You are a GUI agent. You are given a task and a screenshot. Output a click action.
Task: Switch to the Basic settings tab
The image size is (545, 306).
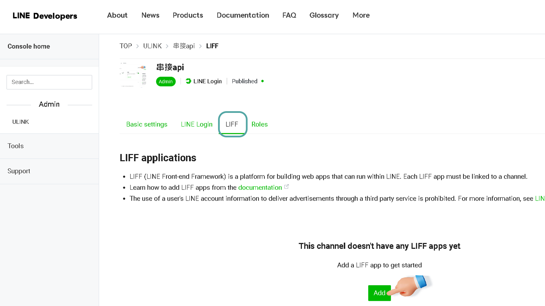click(147, 124)
